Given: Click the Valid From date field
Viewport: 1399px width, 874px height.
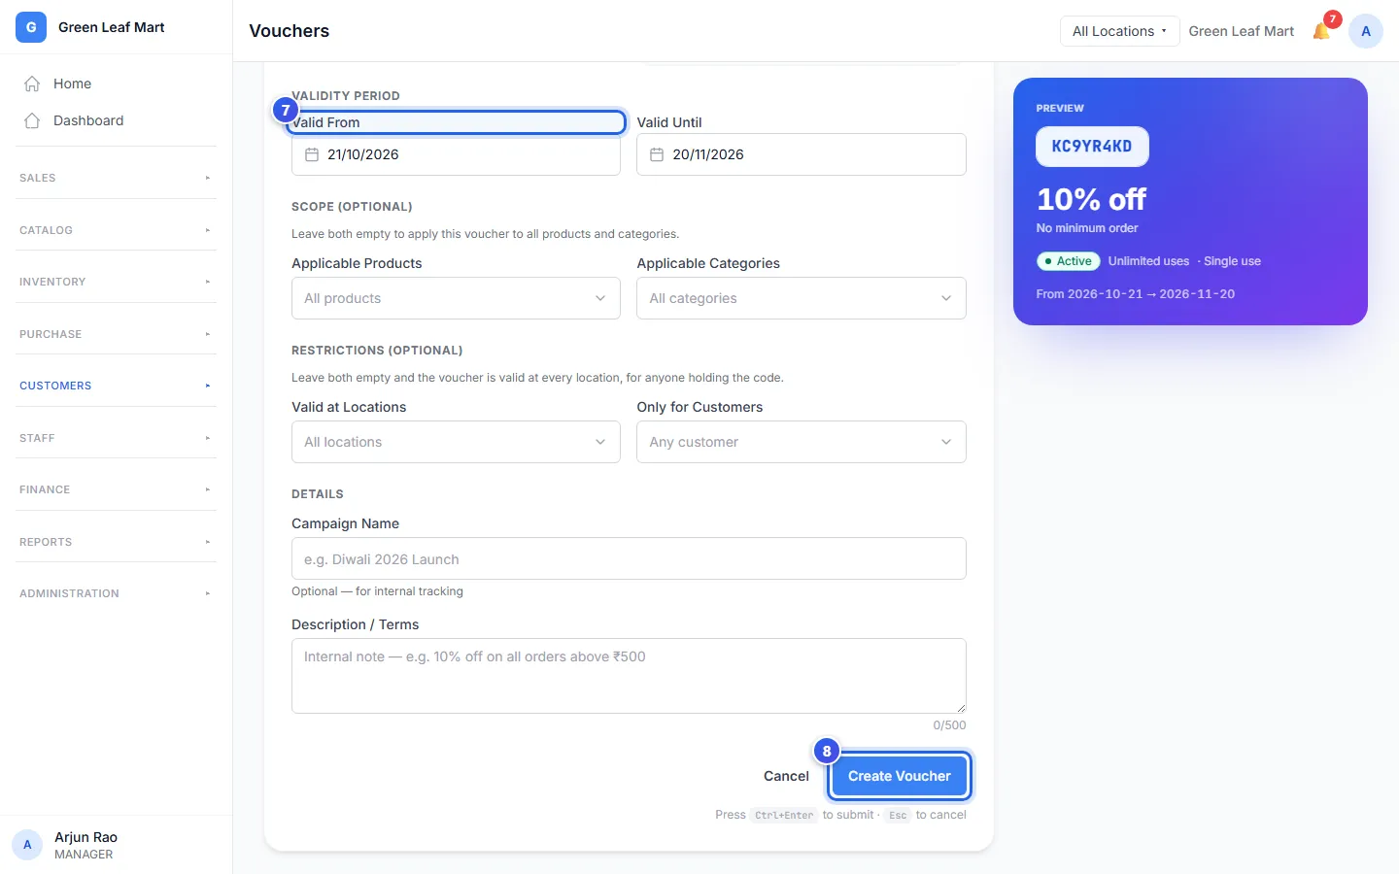Looking at the screenshot, I should (456, 154).
